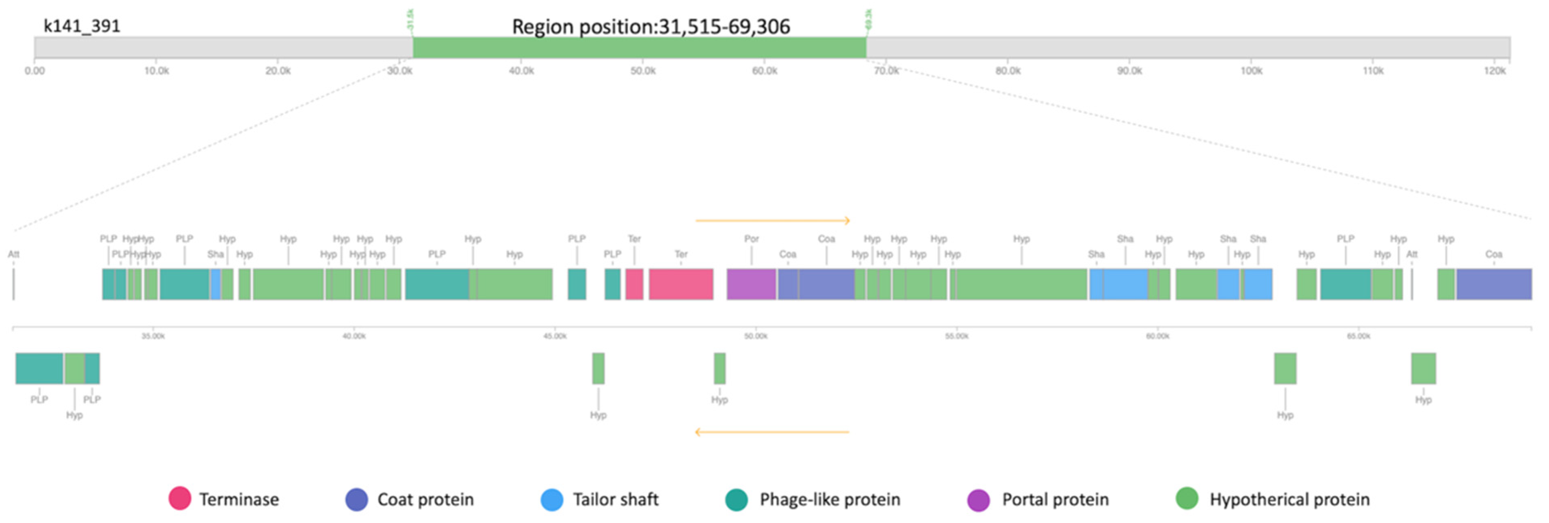Select the leftmost teal reverse-strand PLP block
This screenshot has width=1549, height=523.
click(x=39, y=368)
